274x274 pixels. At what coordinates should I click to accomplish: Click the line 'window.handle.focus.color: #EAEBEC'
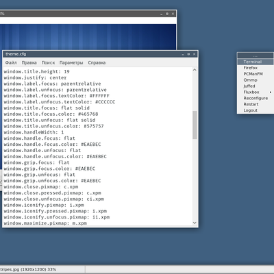[x=52, y=145]
